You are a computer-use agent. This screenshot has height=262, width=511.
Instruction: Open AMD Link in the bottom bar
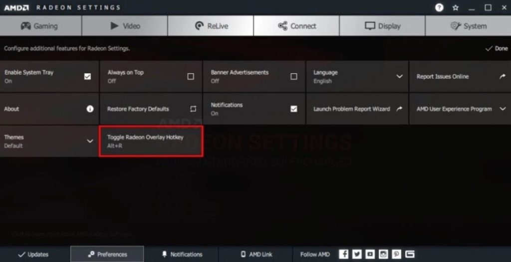click(256, 255)
